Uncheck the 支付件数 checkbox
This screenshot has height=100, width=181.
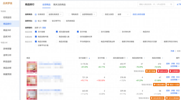tap(78, 32)
